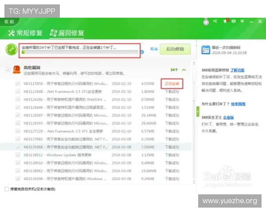Click the last scan time calendar icon
The width and height of the screenshot is (266, 212).
pyautogui.click(x=206, y=50)
